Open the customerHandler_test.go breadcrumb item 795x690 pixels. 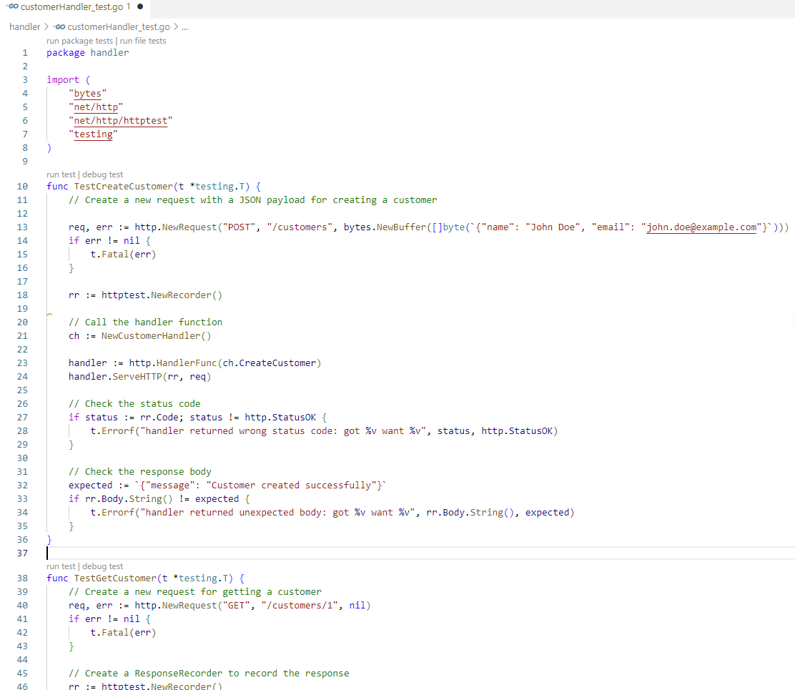119,27
